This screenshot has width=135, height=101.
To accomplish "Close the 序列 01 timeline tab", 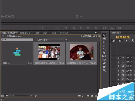I will click(120, 33).
